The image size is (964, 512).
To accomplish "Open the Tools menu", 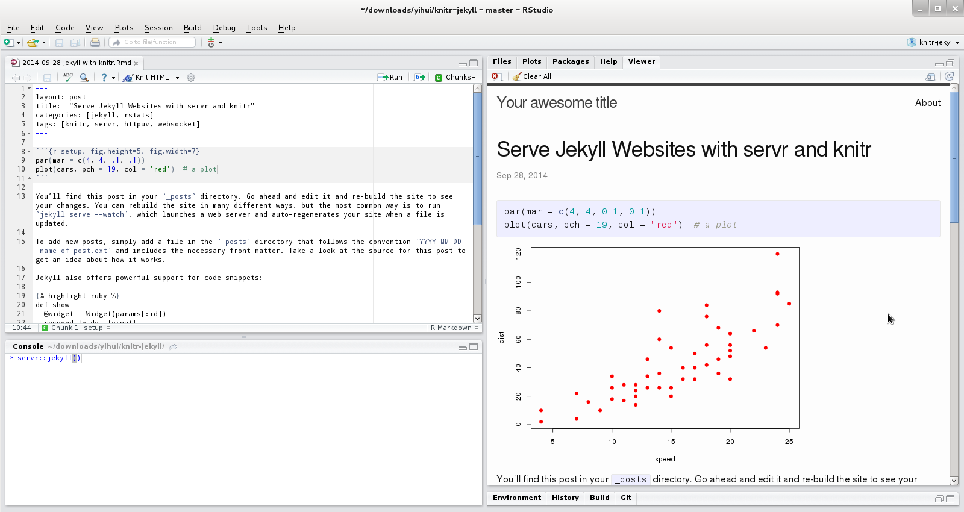I will [x=257, y=28].
